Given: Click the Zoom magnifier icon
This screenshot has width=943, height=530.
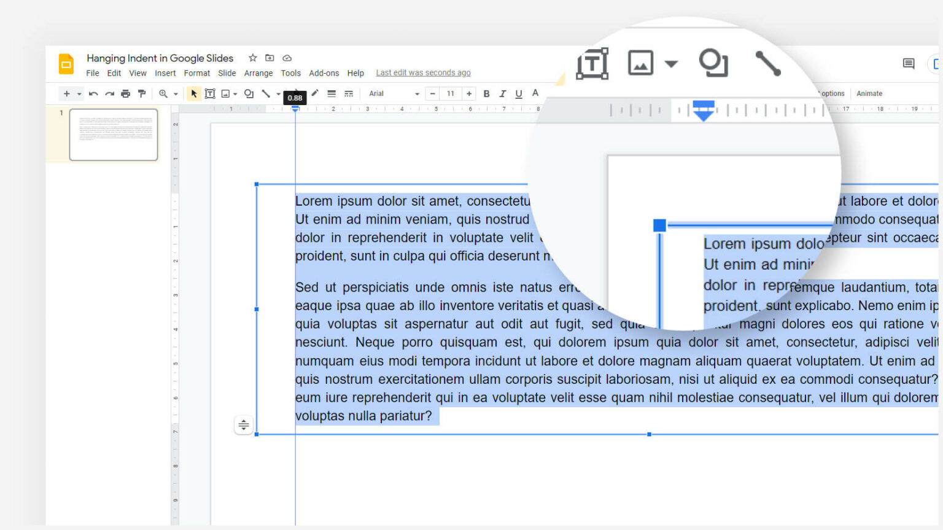Looking at the screenshot, I should [x=163, y=93].
